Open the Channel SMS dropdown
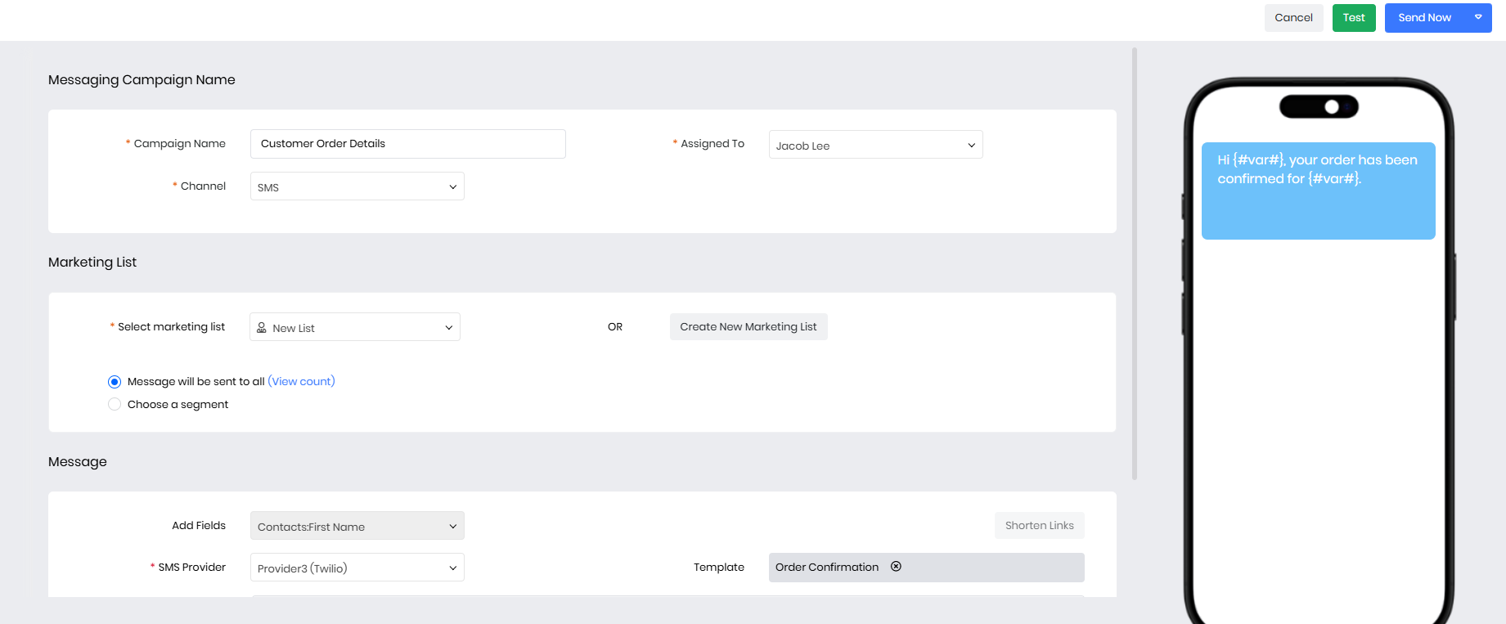1506x624 pixels. pyautogui.click(x=357, y=186)
